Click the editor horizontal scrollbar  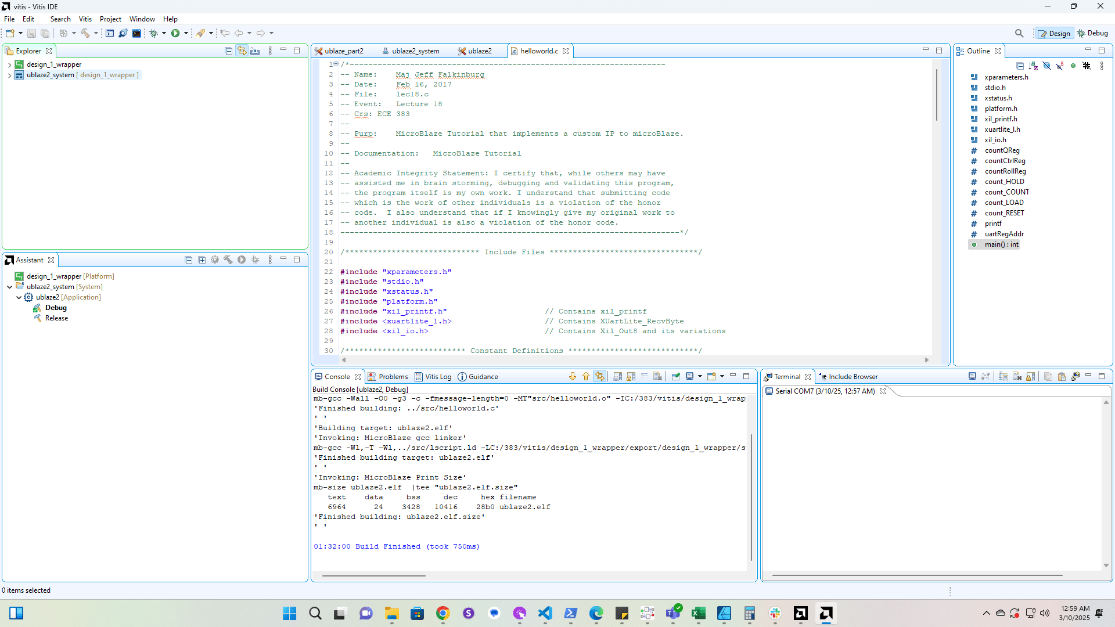click(x=634, y=360)
